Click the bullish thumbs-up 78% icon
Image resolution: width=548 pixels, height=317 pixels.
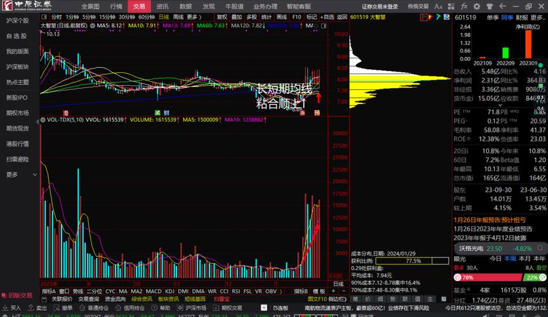point(457,278)
